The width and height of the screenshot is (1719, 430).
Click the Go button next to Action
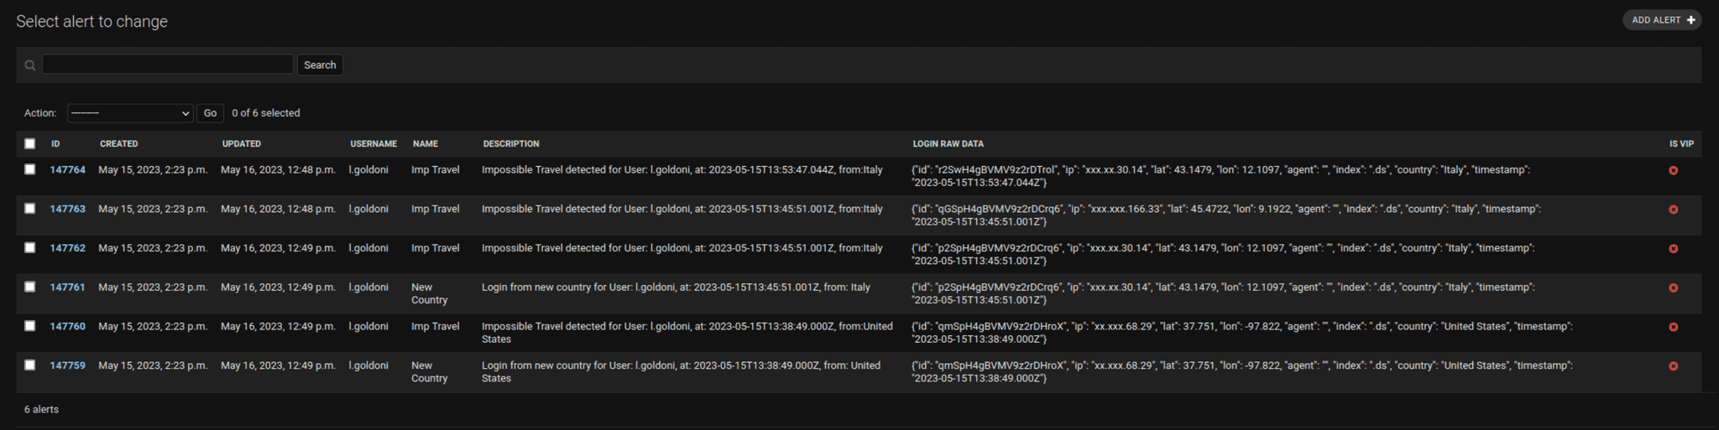click(210, 113)
